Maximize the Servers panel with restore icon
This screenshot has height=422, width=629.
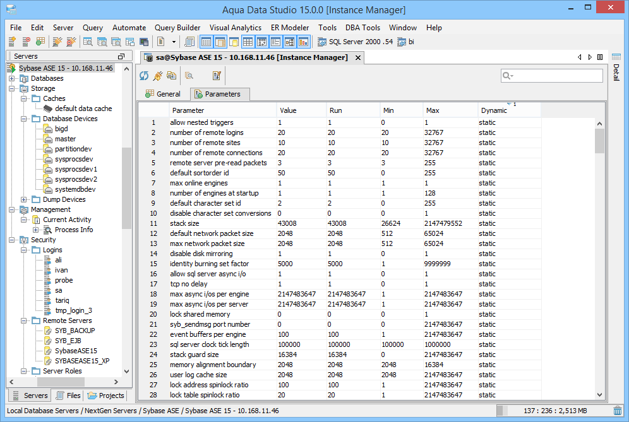click(121, 57)
